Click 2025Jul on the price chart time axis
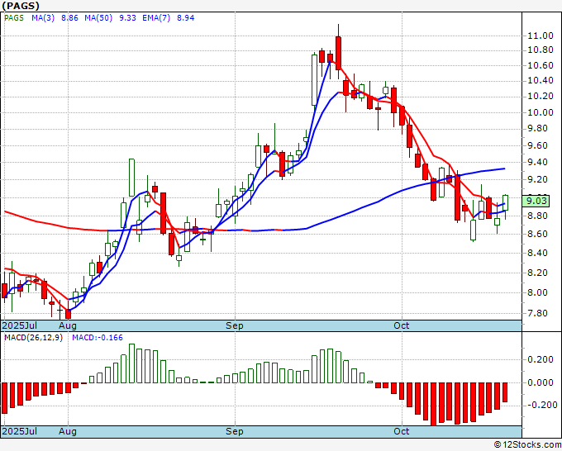The width and height of the screenshot is (562, 451). click(19, 325)
